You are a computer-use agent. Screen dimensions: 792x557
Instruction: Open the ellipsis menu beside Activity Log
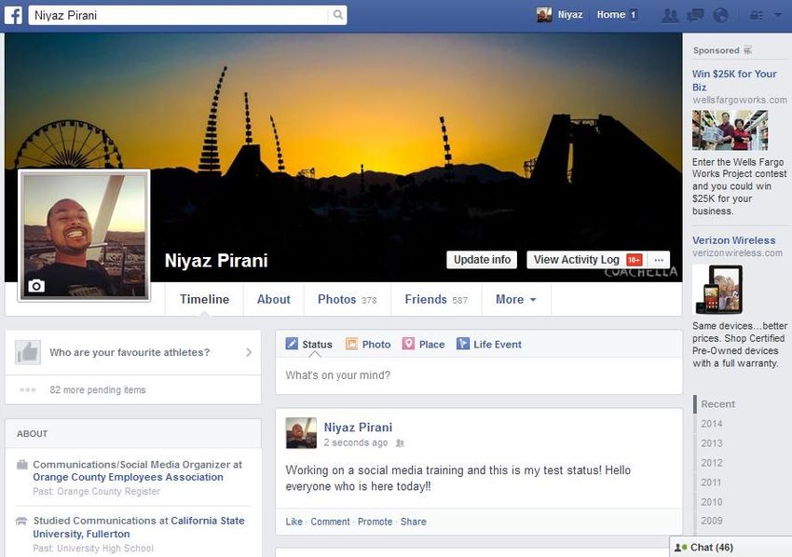pos(659,260)
